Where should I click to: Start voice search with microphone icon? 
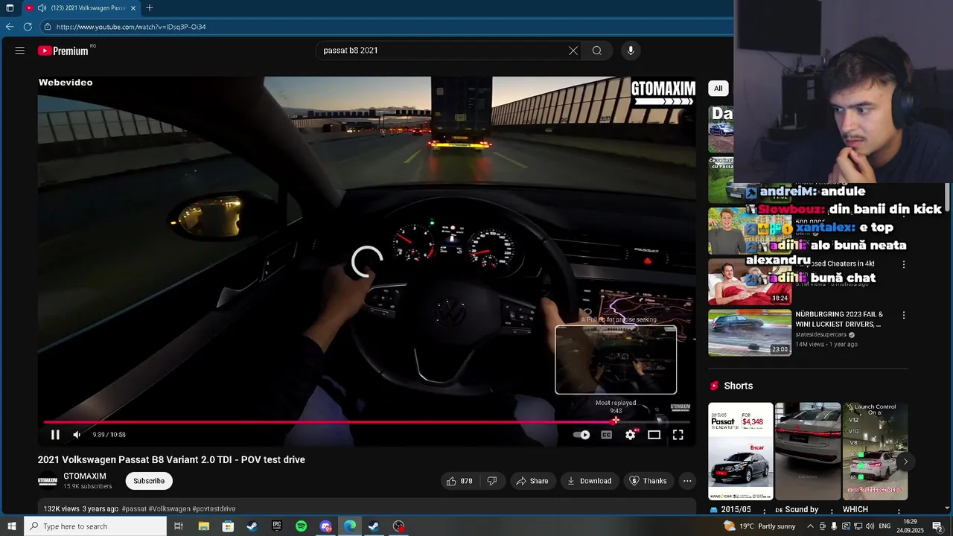click(631, 51)
